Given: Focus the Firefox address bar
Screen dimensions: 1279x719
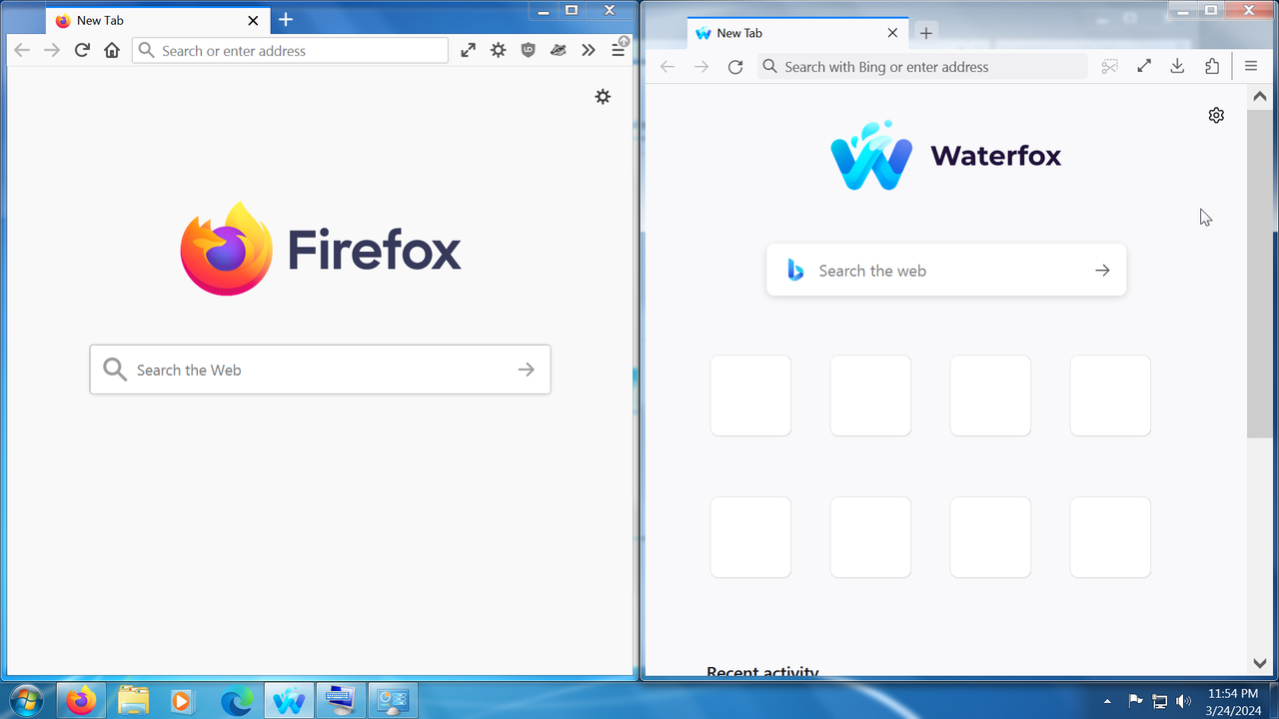Looking at the screenshot, I should click(290, 50).
